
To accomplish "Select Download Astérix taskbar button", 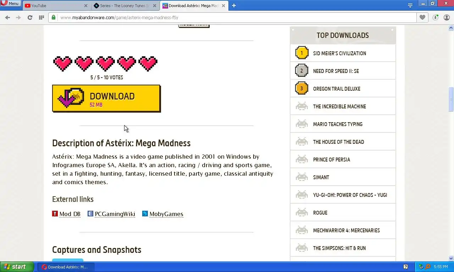I will point(66,267).
